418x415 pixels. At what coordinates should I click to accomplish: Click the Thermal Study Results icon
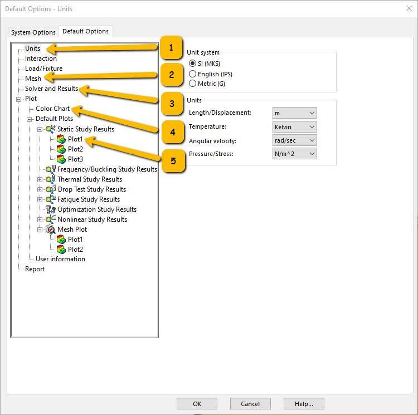tap(51, 179)
